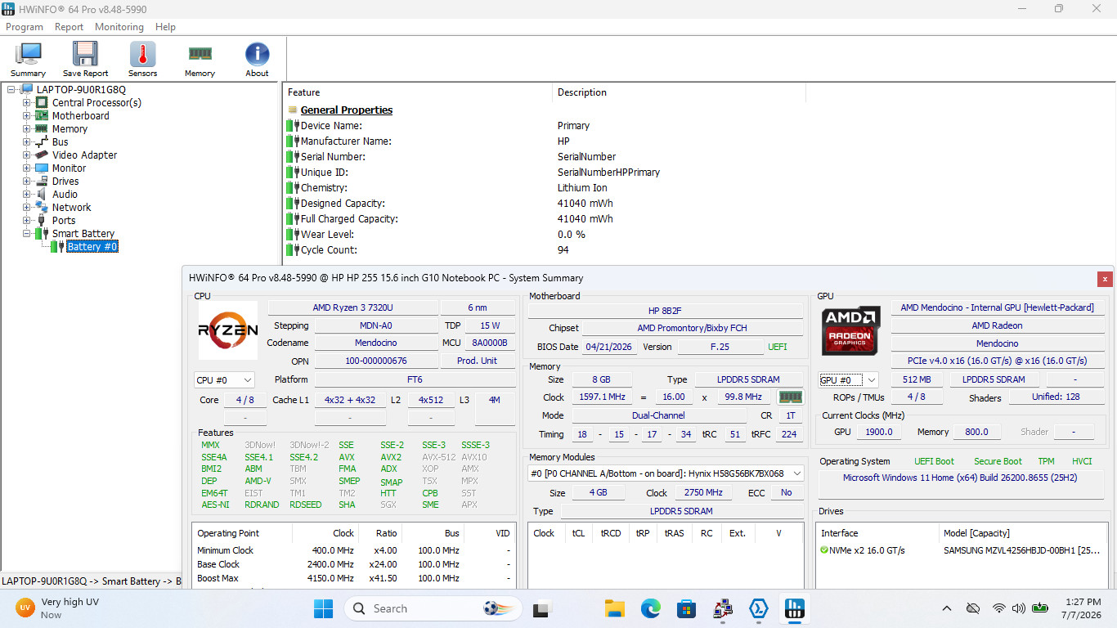Click the clock showing 1:27 PM
This screenshot has width=1117, height=628.
[1083, 601]
